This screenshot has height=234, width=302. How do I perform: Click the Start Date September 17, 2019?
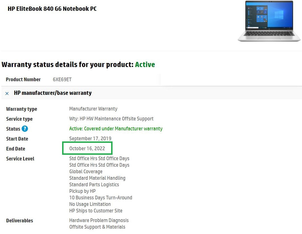89,139
